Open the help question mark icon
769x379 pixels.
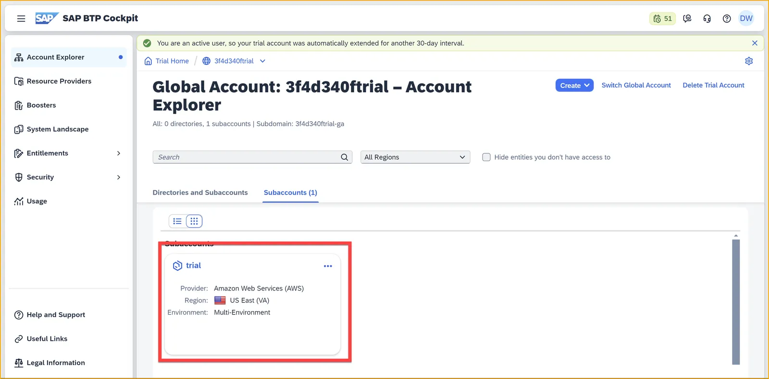point(727,19)
